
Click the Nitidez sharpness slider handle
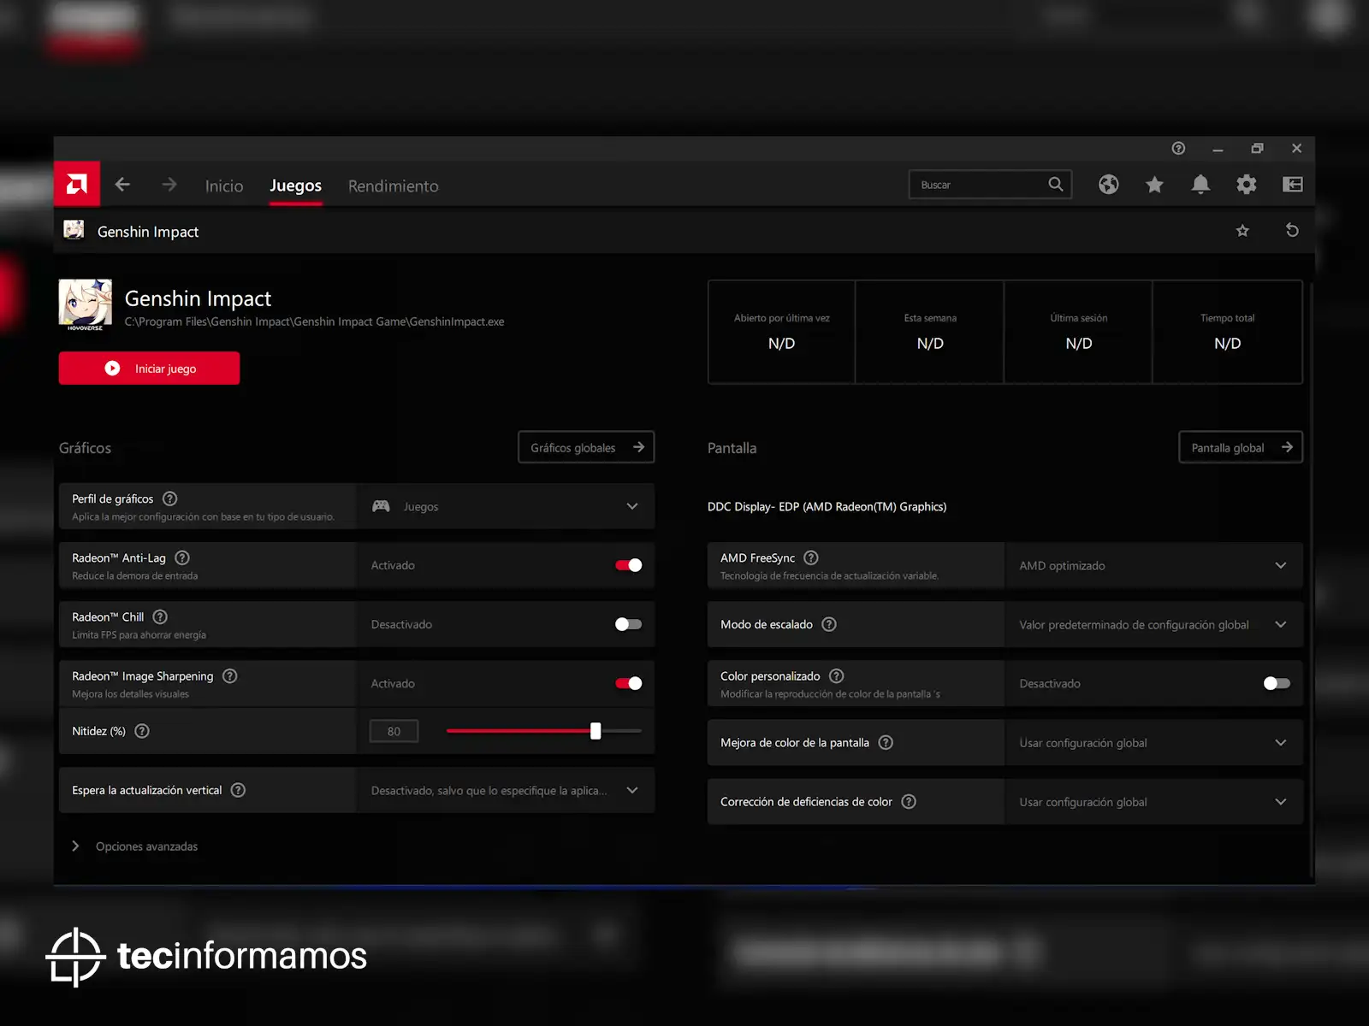click(596, 731)
